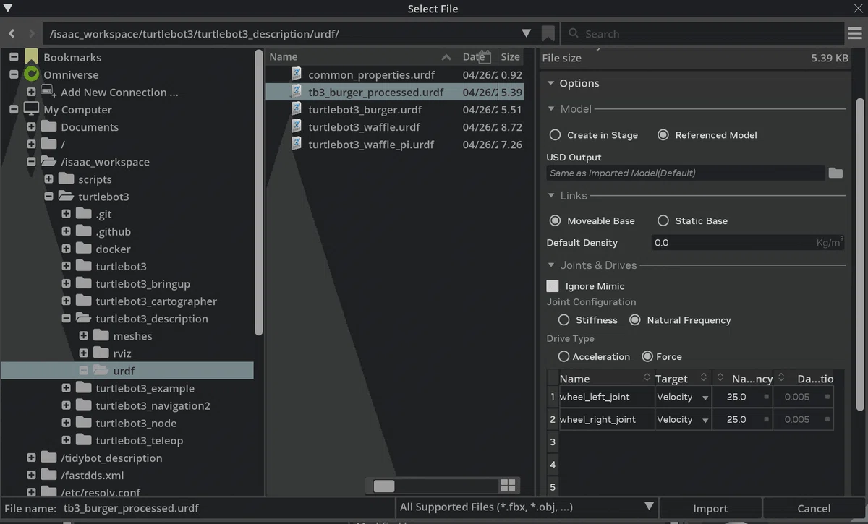Click the Omniverse logo icon
This screenshot has width=868, height=524.
31,74
